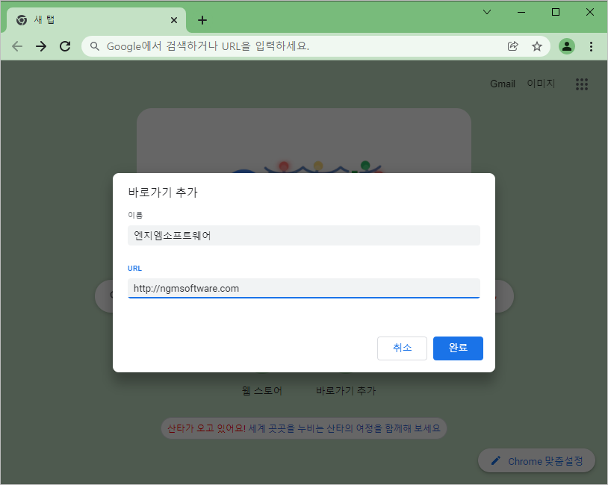The width and height of the screenshot is (608, 485).
Task: Bookmark this tab with star icon
Action: click(x=536, y=46)
